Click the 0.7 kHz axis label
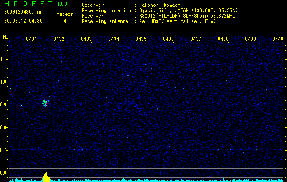 pyautogui.click(x=4, y=150)
